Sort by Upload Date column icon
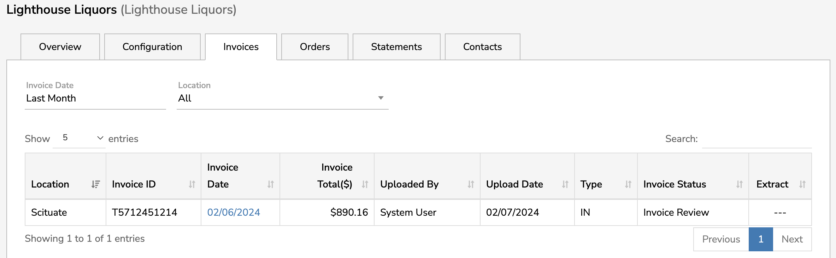 tap(565, 184)
